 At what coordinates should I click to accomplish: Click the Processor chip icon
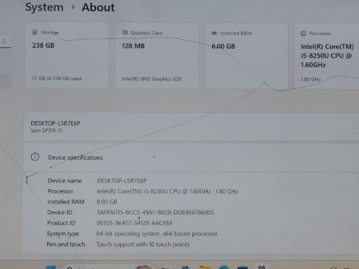[303, 34]
